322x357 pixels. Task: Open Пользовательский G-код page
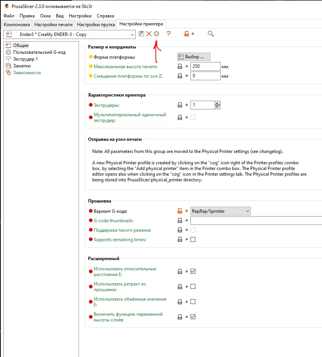click(x=39, y=52)
